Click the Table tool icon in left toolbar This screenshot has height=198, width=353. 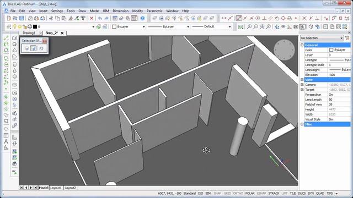[x=6, y=135]
